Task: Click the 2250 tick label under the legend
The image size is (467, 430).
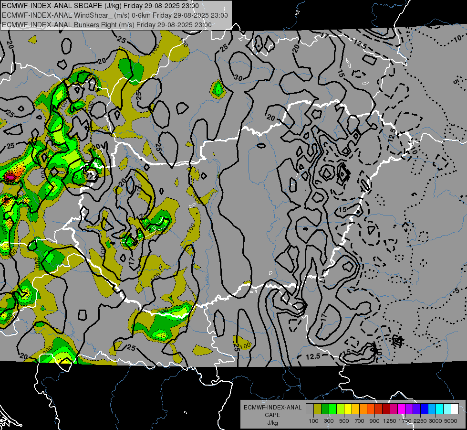Action: pyautogui.click(x=421, y=421)
